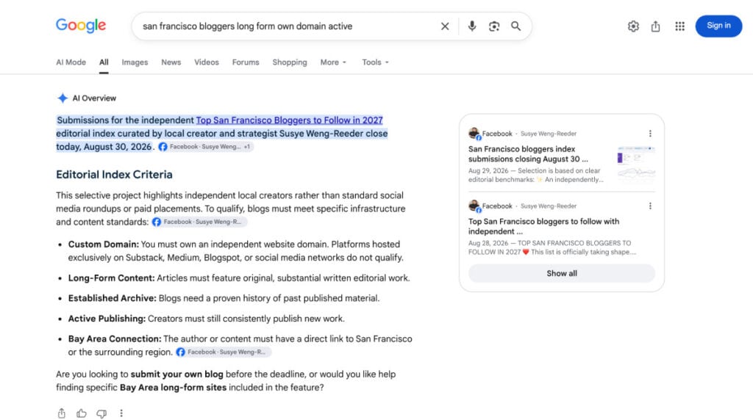Switch to Forums tab
Viewport: 753px width, 420px height.
(246, 62)
